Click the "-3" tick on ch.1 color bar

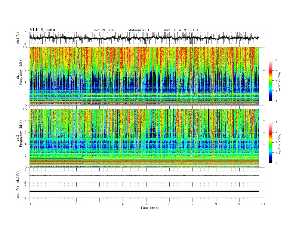click(276, 60)
